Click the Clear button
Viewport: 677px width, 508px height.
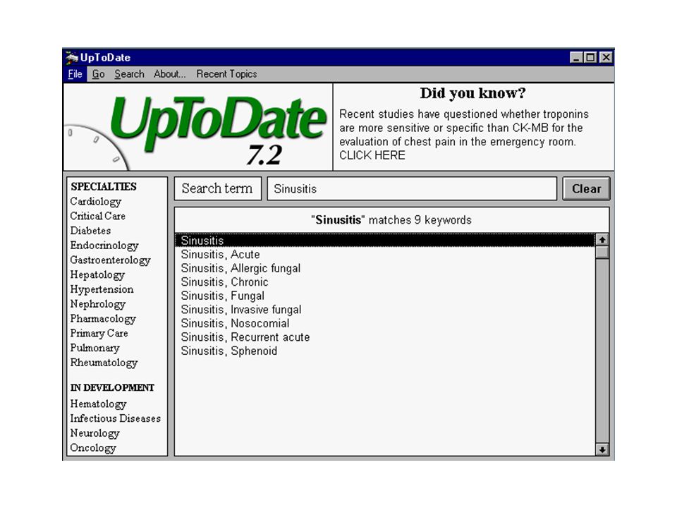(586, 189)
